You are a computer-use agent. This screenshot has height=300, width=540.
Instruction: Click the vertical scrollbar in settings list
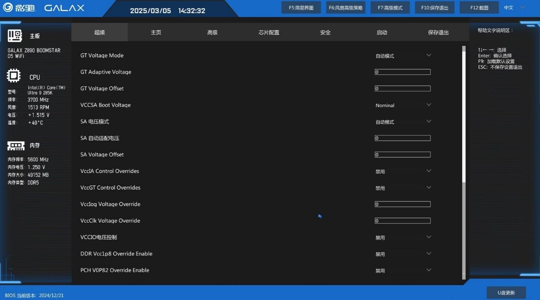click(464, 115)
